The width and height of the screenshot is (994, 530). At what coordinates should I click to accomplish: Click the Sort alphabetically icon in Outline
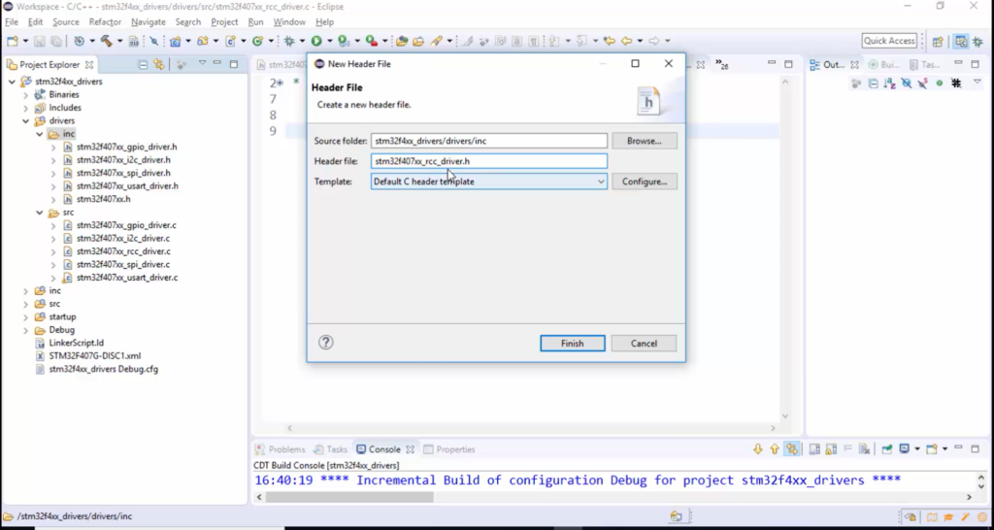tap(889, 83)
